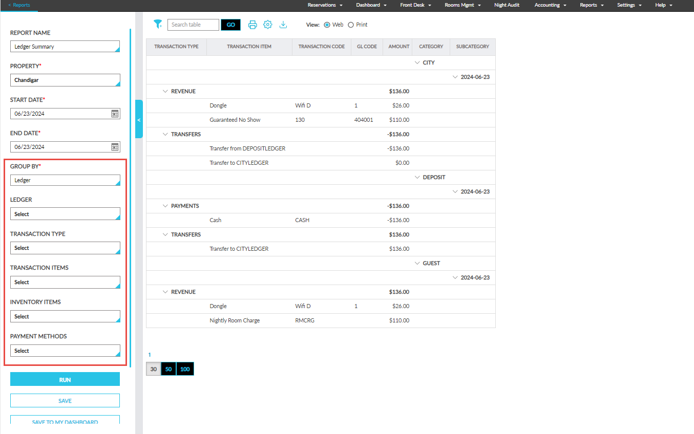Open the Ledger select dropdown
Image resolution: width=694 pixels, height=434 pixels.
(65, 214)
